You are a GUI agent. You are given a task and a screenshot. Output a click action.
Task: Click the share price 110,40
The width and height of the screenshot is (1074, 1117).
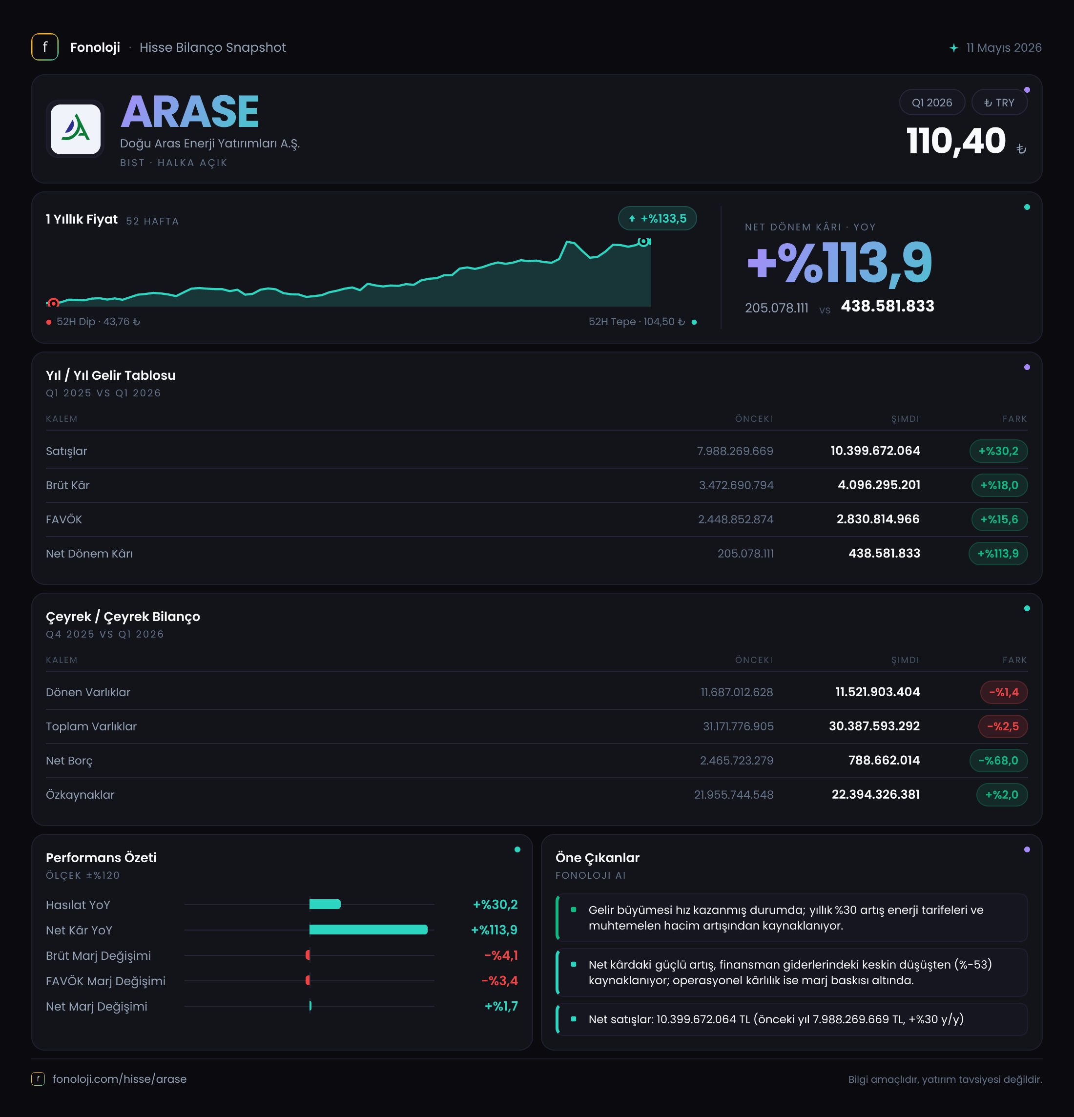[x=956, y=141]
